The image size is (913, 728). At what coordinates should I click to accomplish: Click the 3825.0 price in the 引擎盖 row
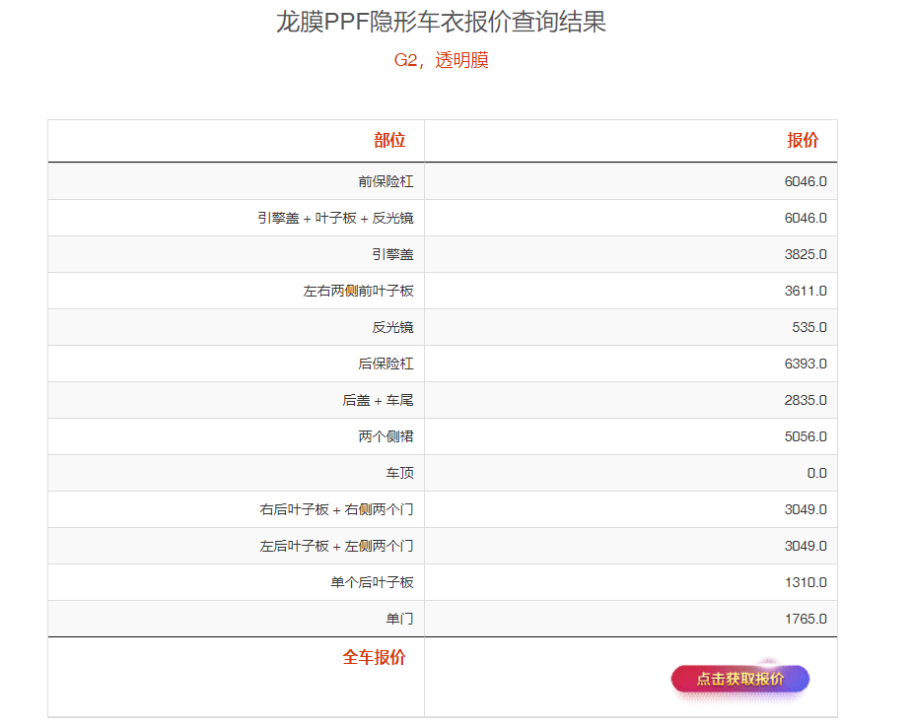tap(806, 254)
